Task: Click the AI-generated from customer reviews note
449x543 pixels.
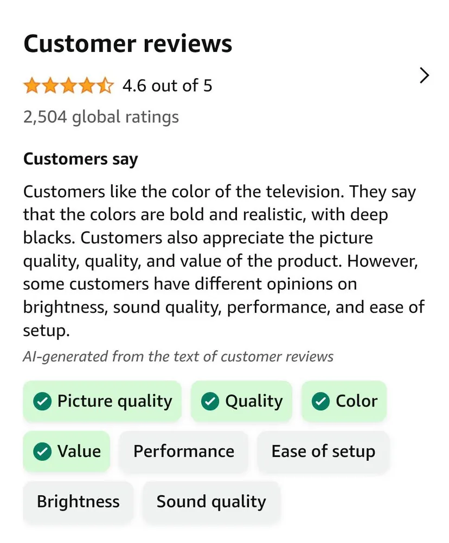Action: [x=178, y=357]
